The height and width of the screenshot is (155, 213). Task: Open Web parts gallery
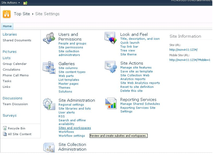tap(66, 76)
